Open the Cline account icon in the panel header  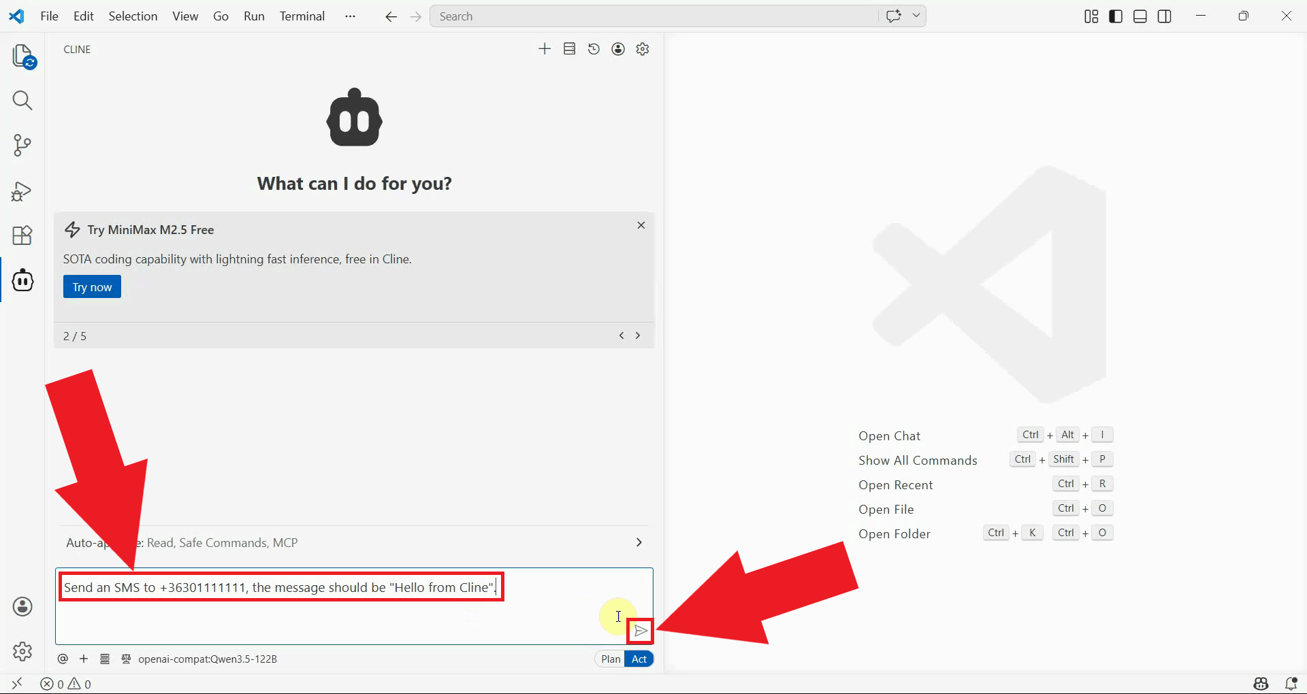click(x=618, y=49)
